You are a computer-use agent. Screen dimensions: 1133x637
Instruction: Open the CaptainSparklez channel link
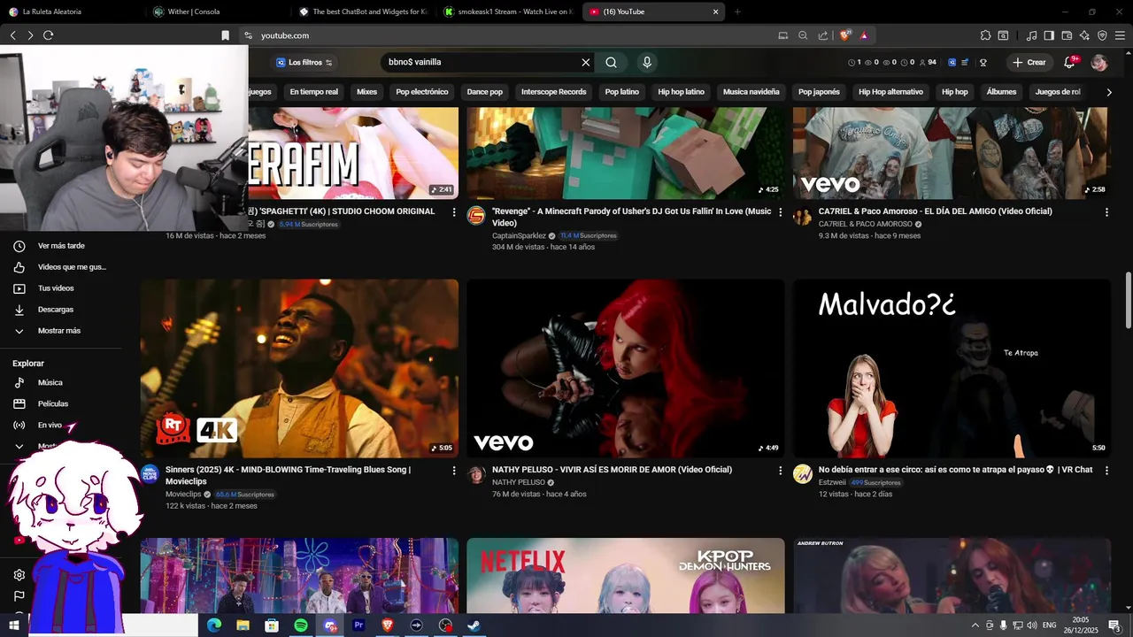pos(519,236)
